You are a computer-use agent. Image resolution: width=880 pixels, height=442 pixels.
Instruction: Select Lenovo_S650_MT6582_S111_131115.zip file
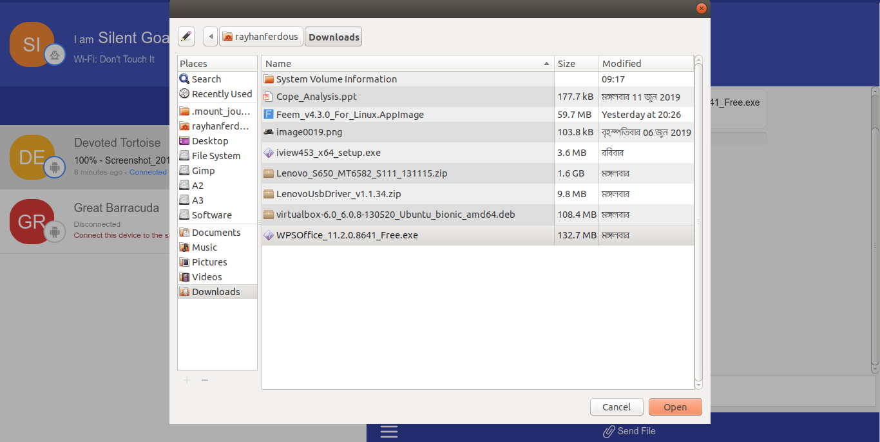click(477, 173)
